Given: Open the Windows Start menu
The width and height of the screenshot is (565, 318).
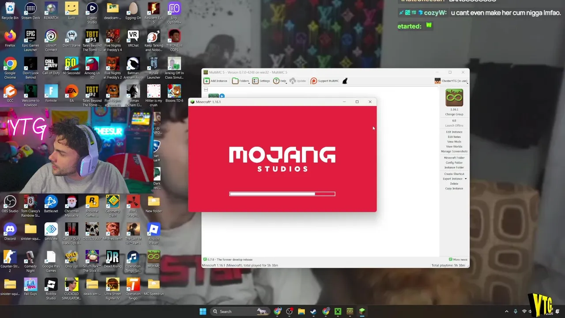Looking at the screenshot, I should 203,311.
